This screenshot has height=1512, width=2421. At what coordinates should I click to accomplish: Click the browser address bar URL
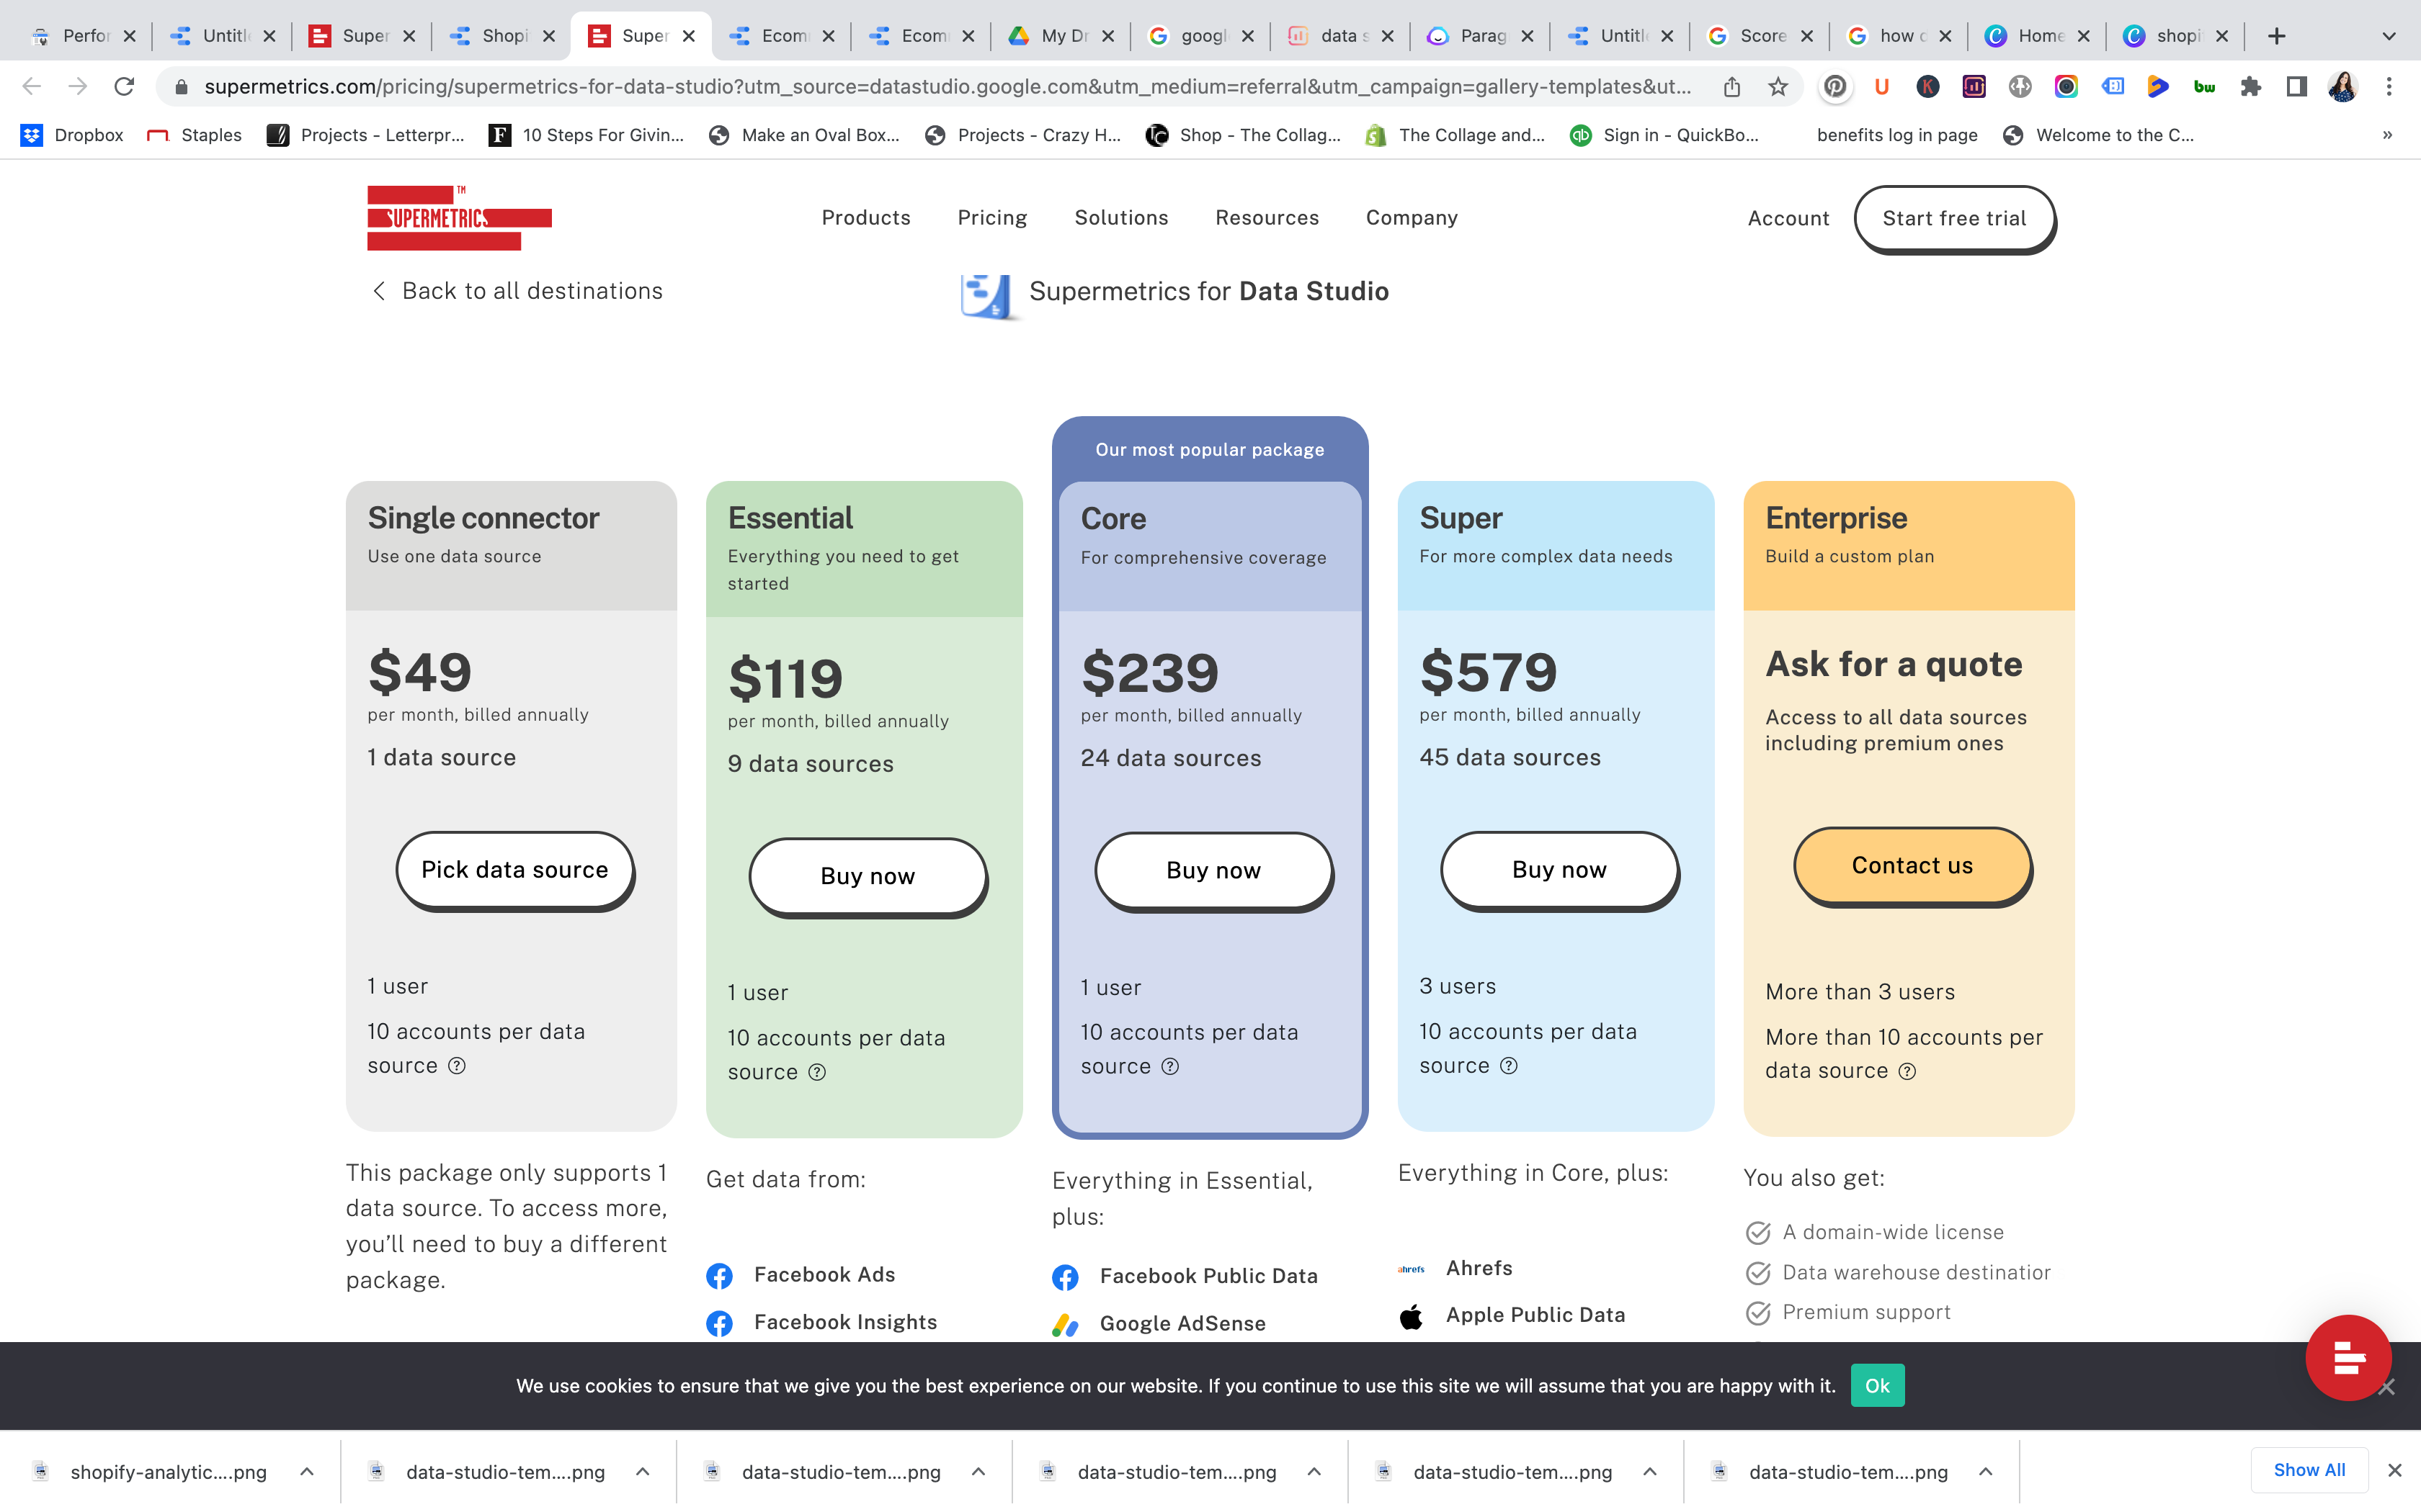pos(948,87)
